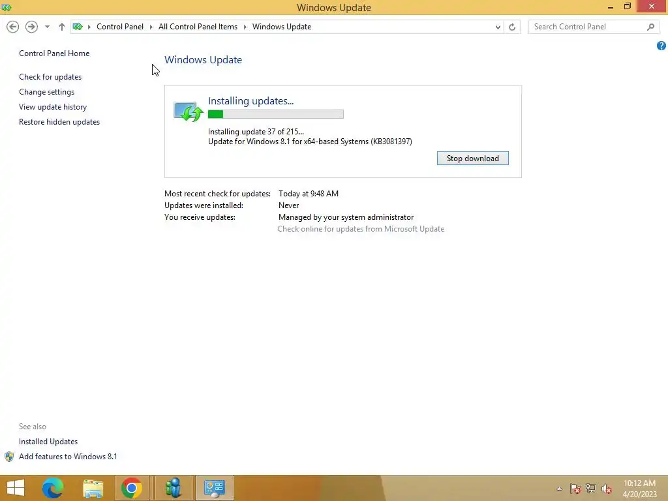Click the Windows Update title bar icon
668x501 pixels.
6,7
